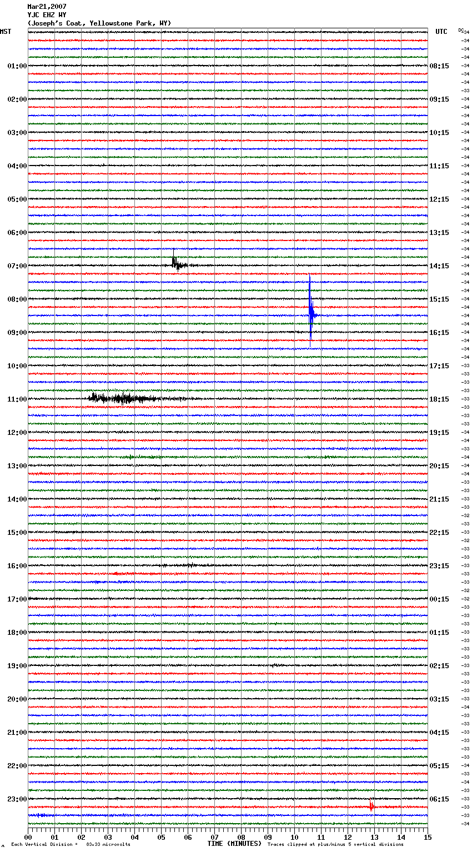Select the 16:00 MST row label
Image resolution: width=472 pixels, height=852 pixels.
[17, 566]
